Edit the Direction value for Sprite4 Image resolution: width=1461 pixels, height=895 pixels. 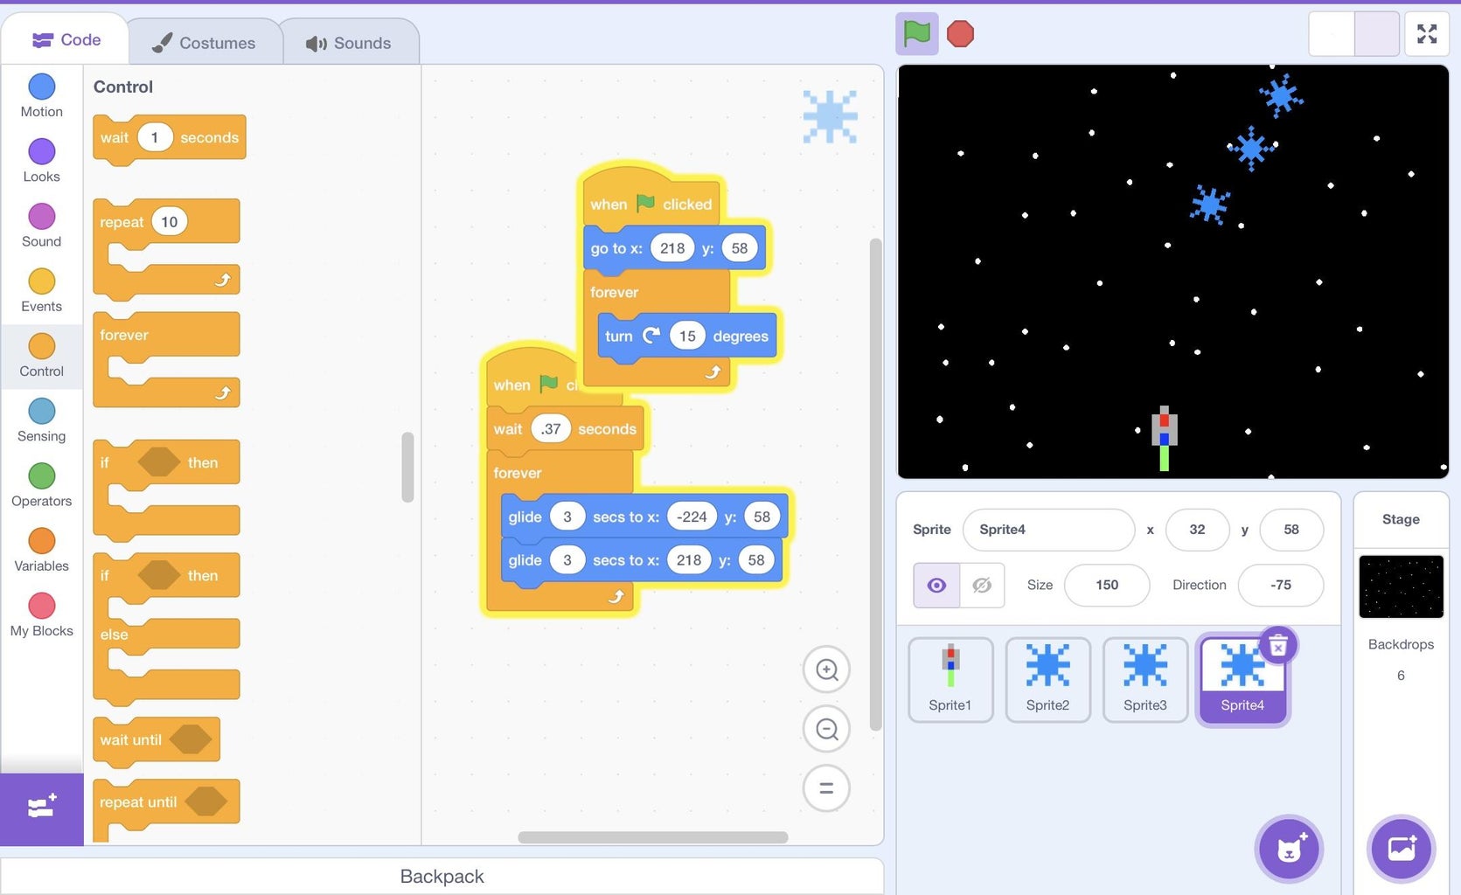pyautogui.click(x=1280, y=585)
